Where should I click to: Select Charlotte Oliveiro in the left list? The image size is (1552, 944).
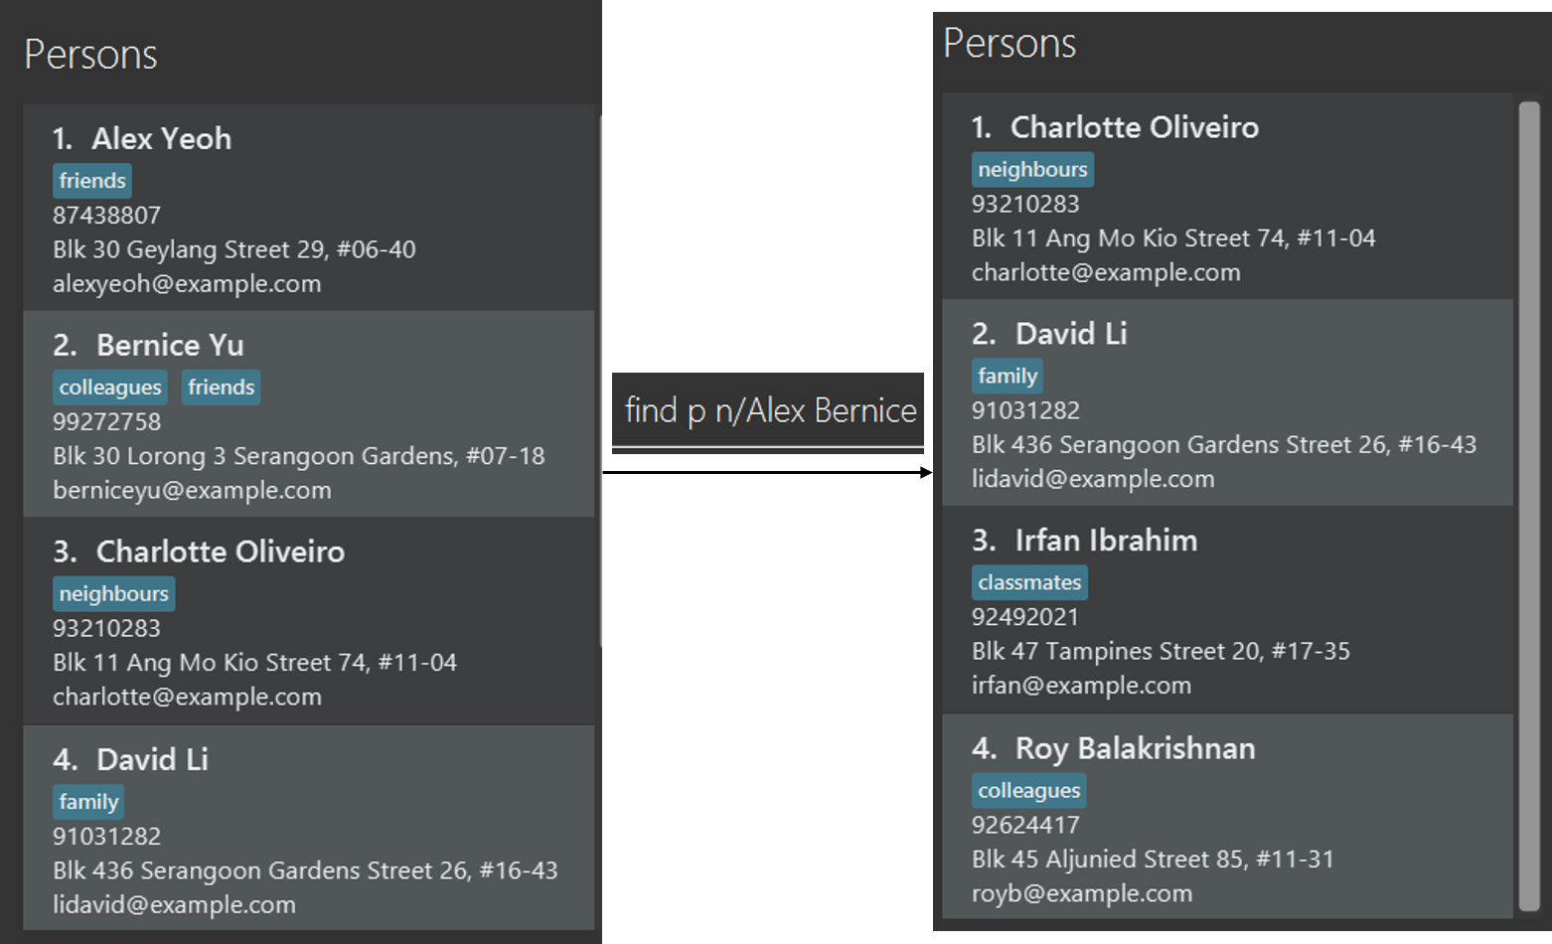[309, 620]
